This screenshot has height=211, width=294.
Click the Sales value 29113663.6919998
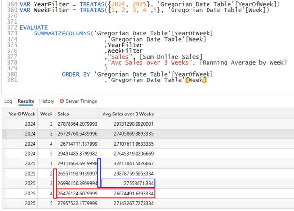pyautogui.click(x=77, y=163)
